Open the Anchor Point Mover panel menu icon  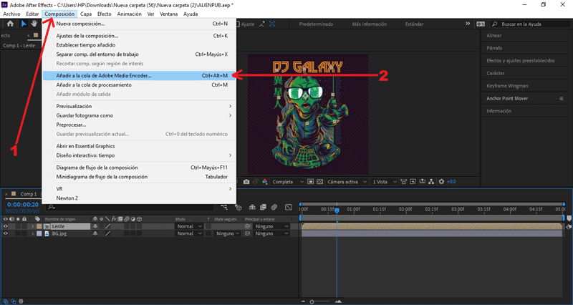pos(562,98)
